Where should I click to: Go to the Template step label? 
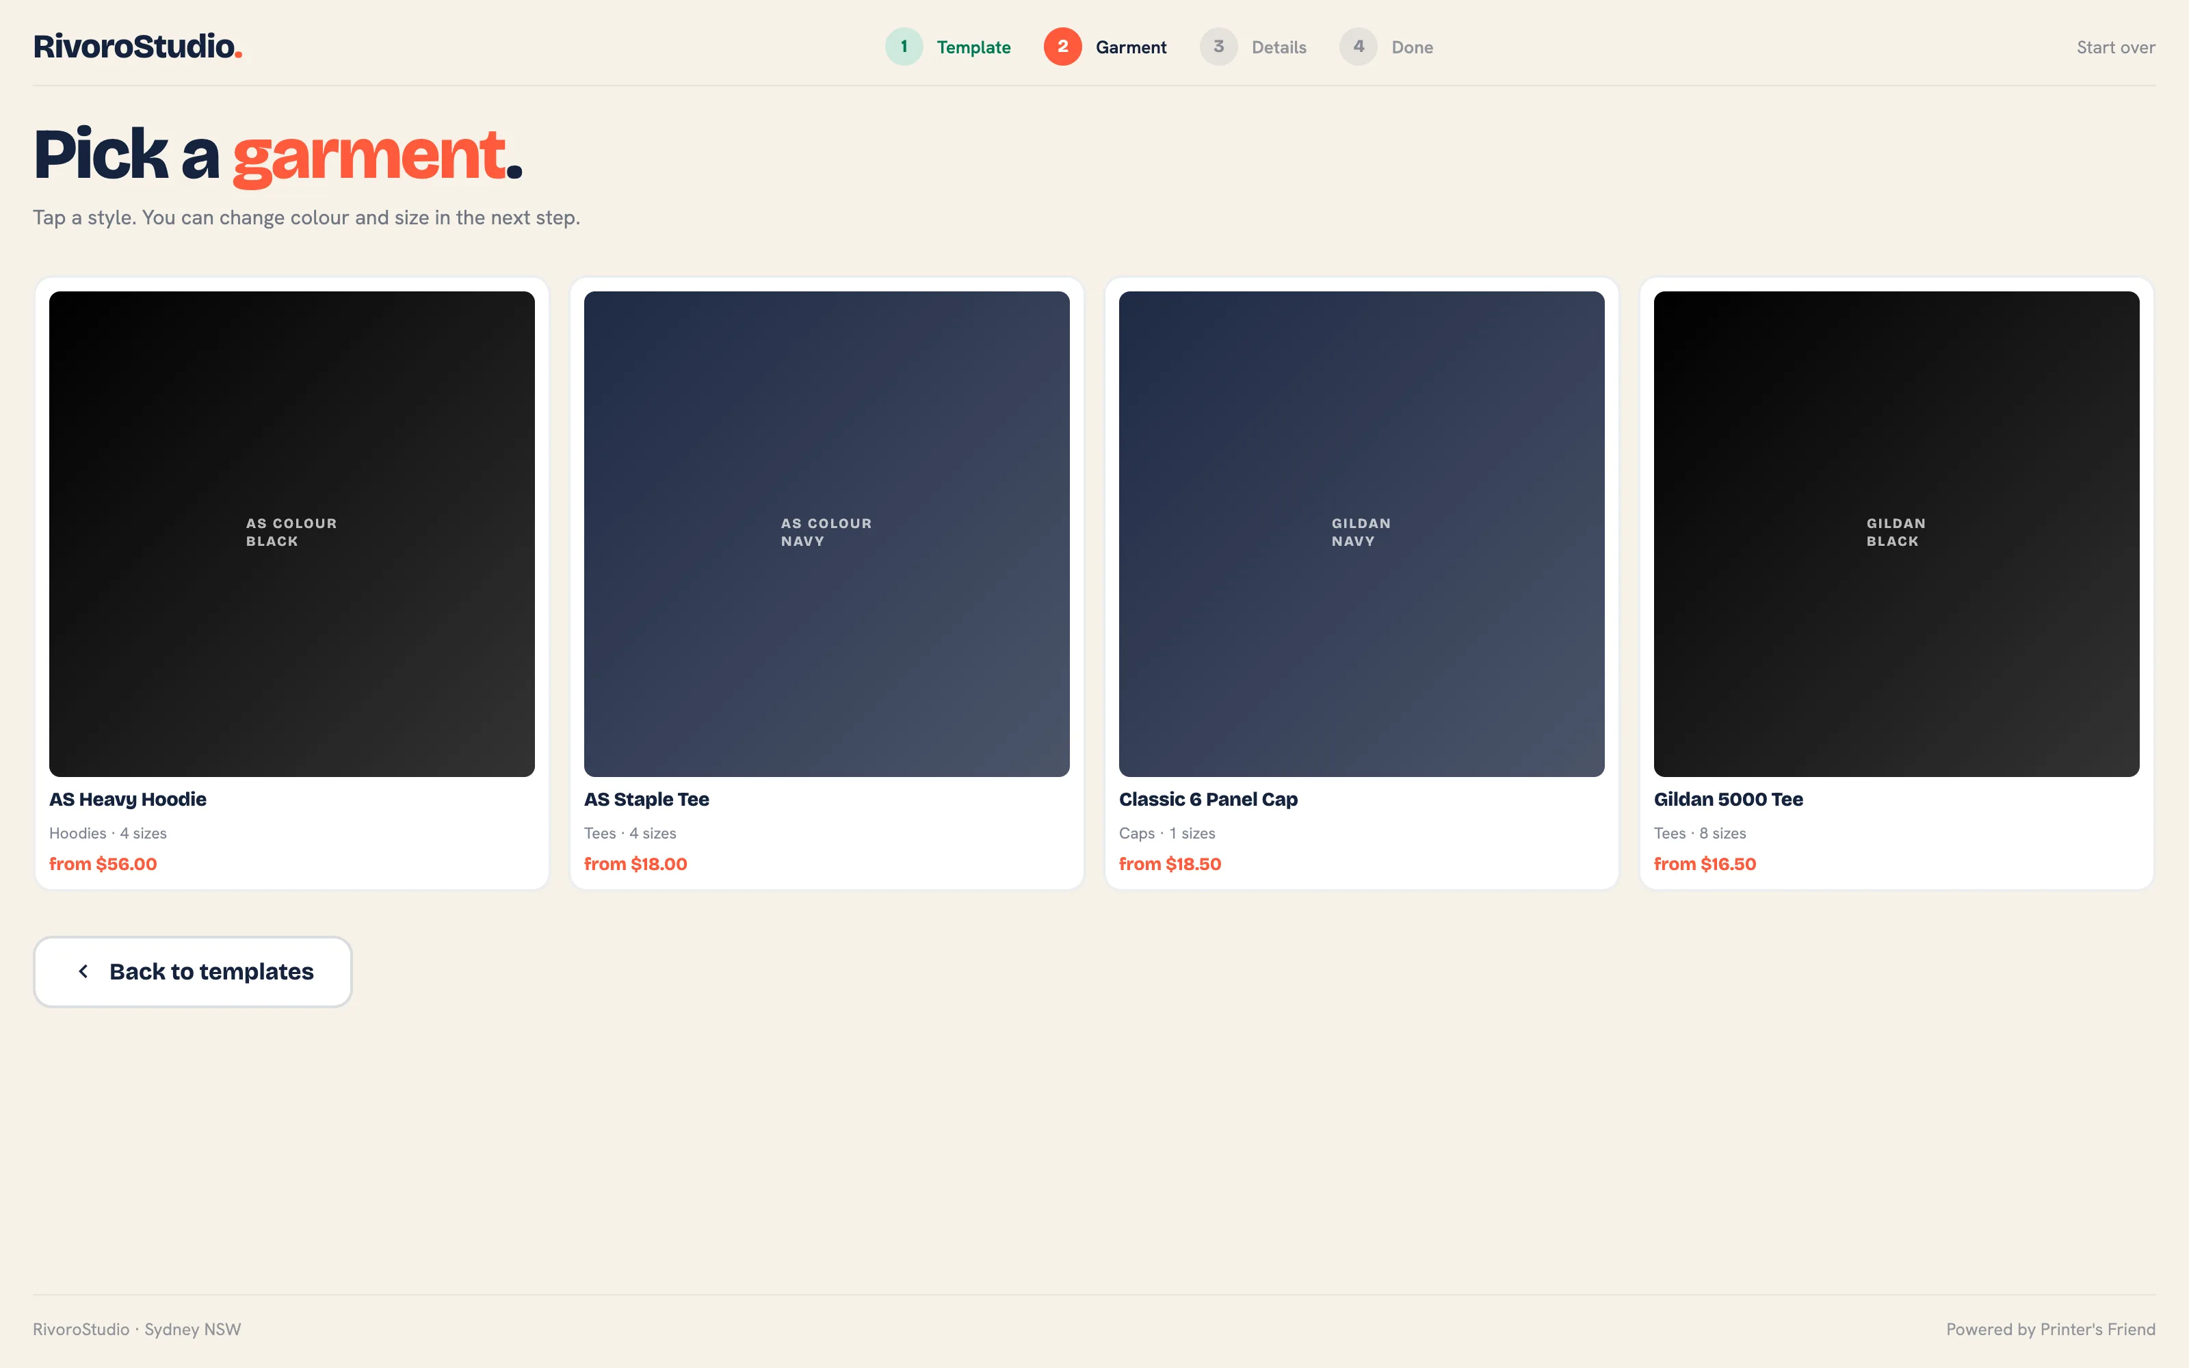[x=973, y=47]
